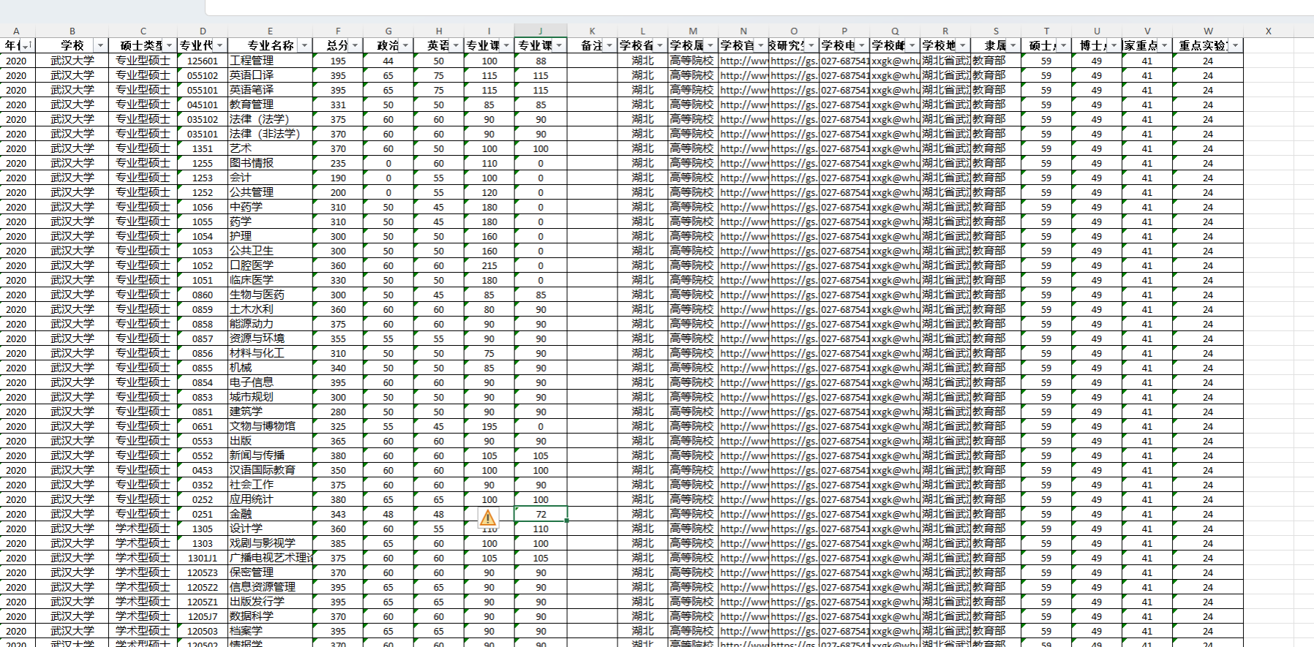
Task: Open the 学校电 filter dropdown in column P
Action: click(862, 45)
